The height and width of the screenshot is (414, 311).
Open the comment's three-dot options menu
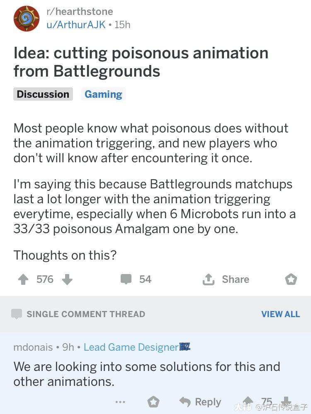pos(120,402)
